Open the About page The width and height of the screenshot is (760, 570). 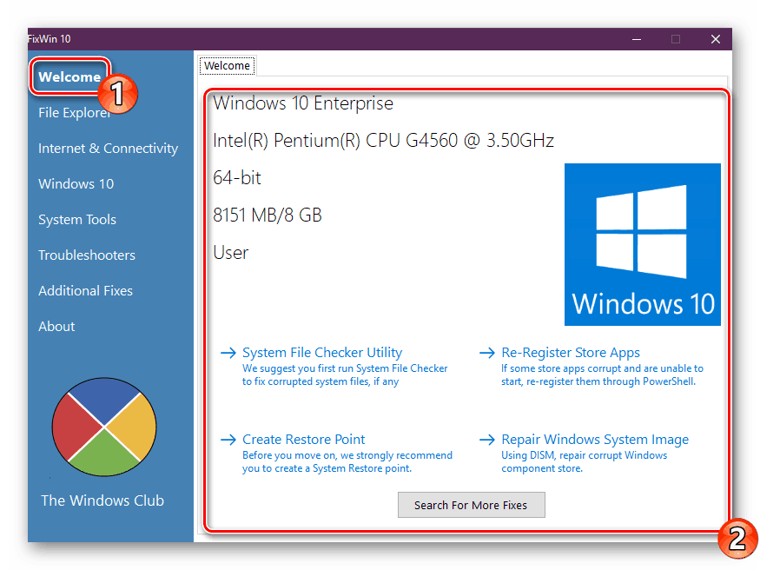click(x=56, y=326)
